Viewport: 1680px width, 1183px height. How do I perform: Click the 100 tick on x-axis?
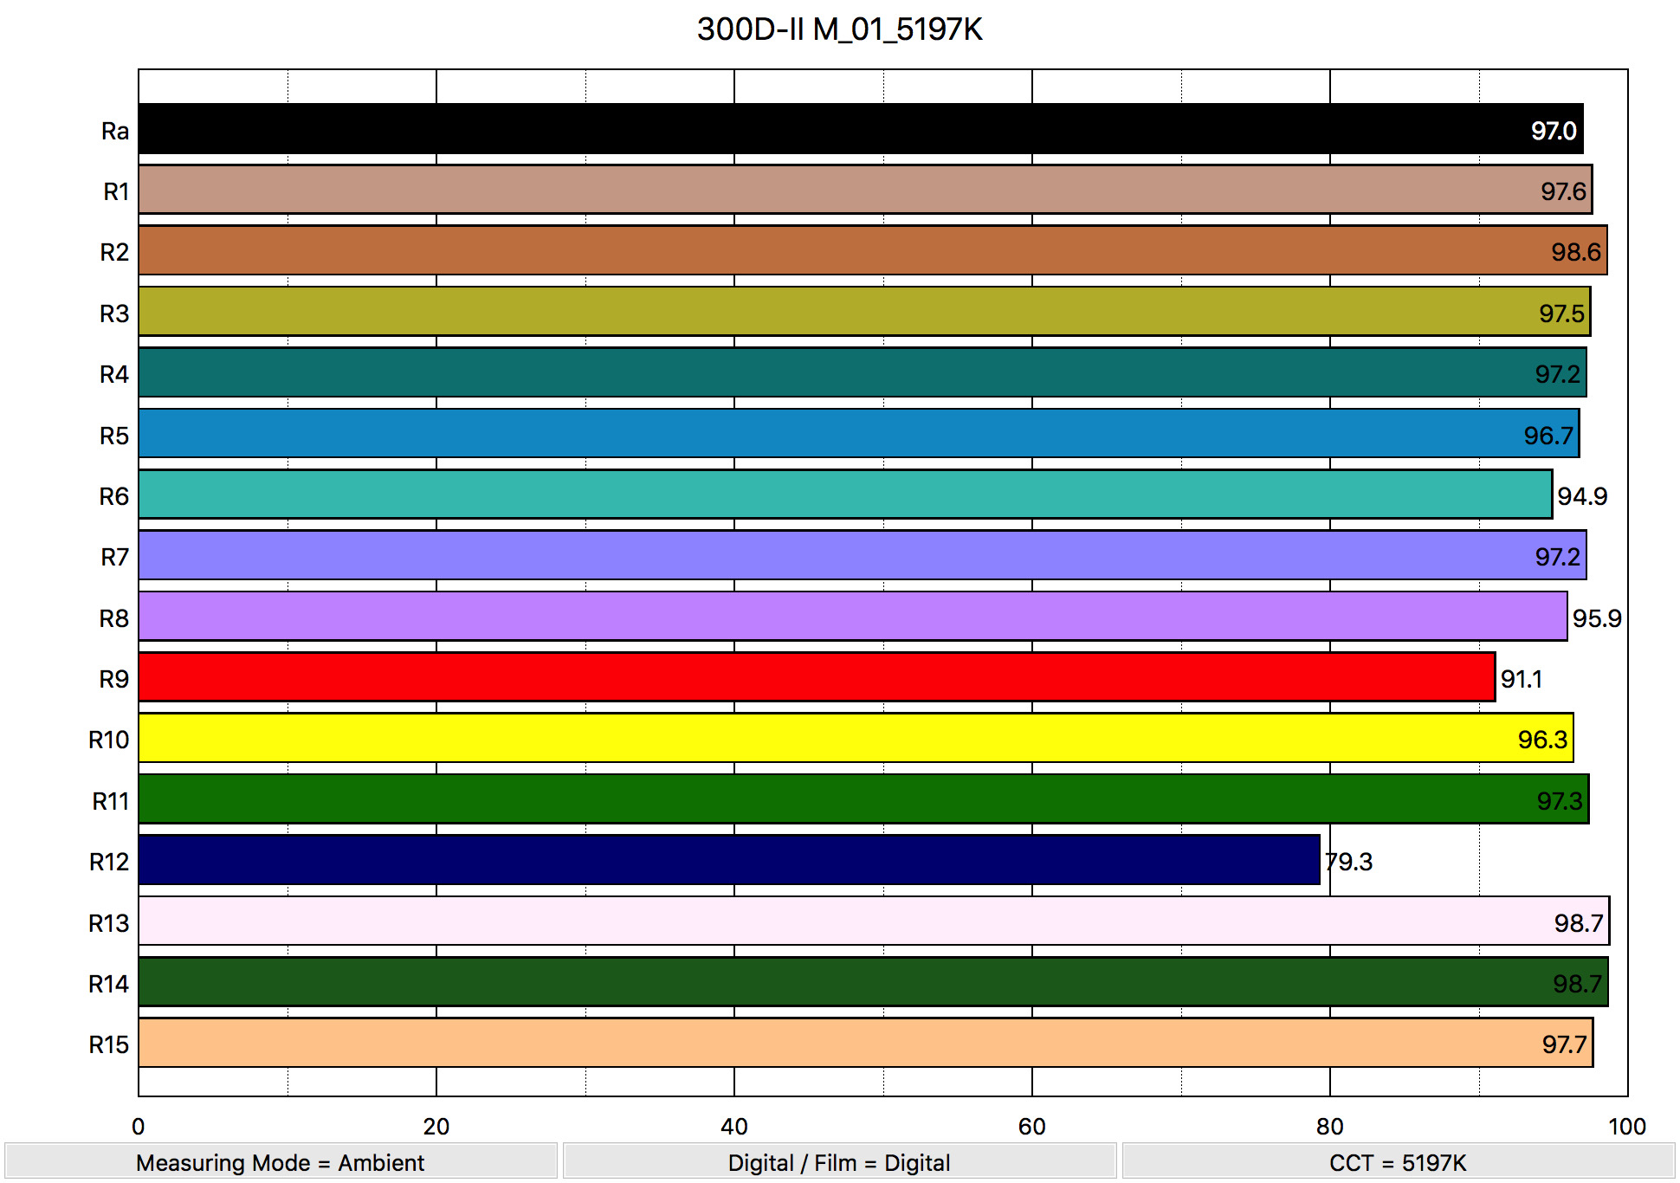pos(1626,1126)
